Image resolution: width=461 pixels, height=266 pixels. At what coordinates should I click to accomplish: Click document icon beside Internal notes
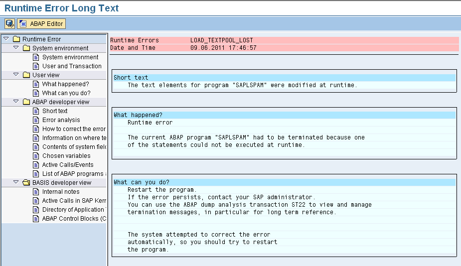pos(36,192)
